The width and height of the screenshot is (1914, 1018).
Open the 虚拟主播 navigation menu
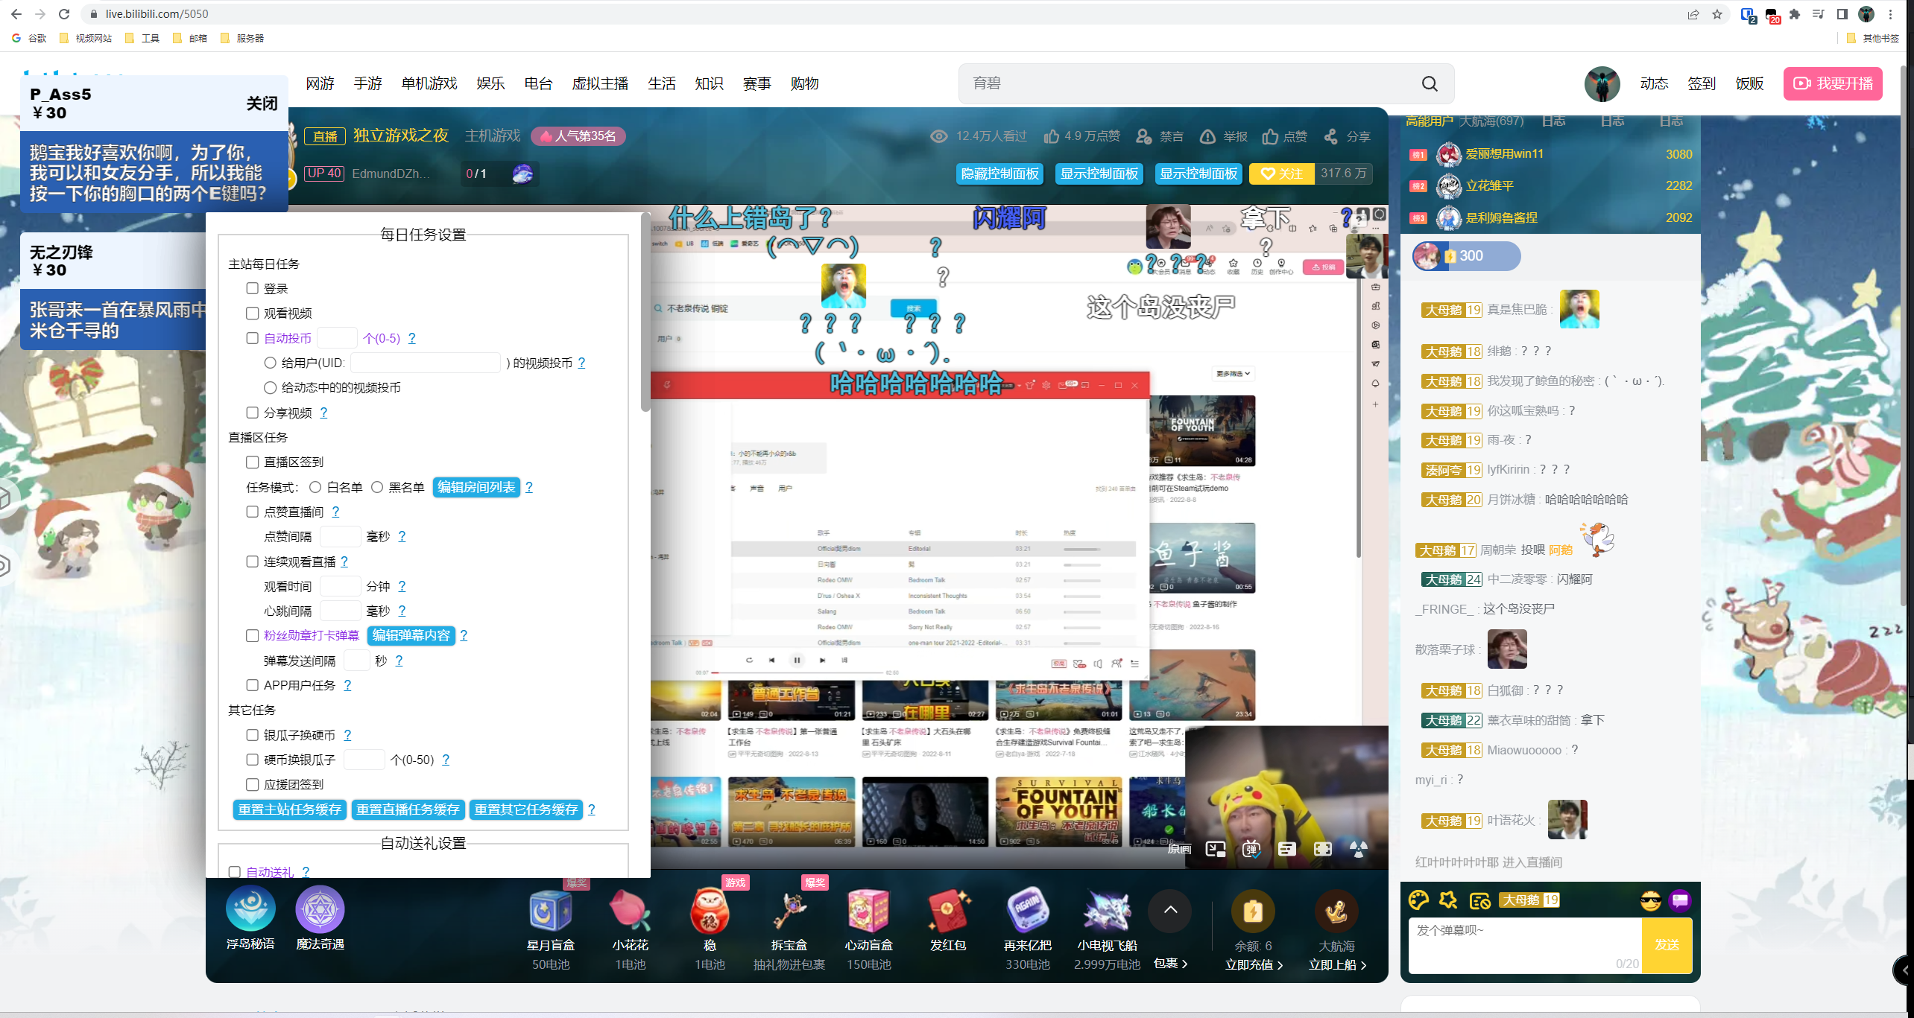click(599, 83)
